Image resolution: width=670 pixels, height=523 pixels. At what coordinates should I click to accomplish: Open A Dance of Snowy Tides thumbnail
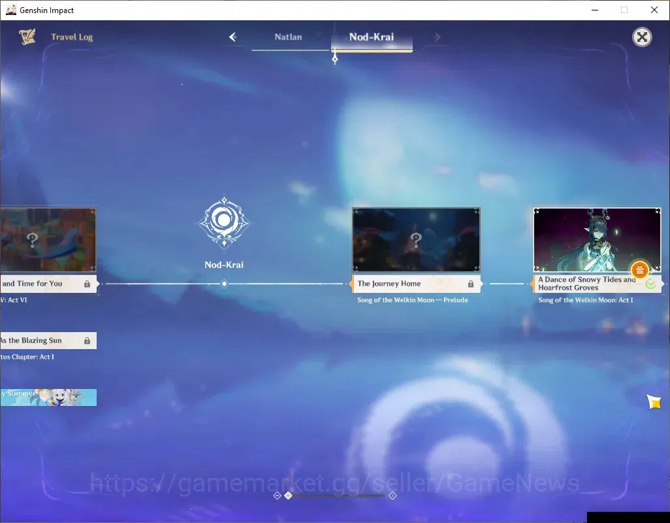pos(597,239)
